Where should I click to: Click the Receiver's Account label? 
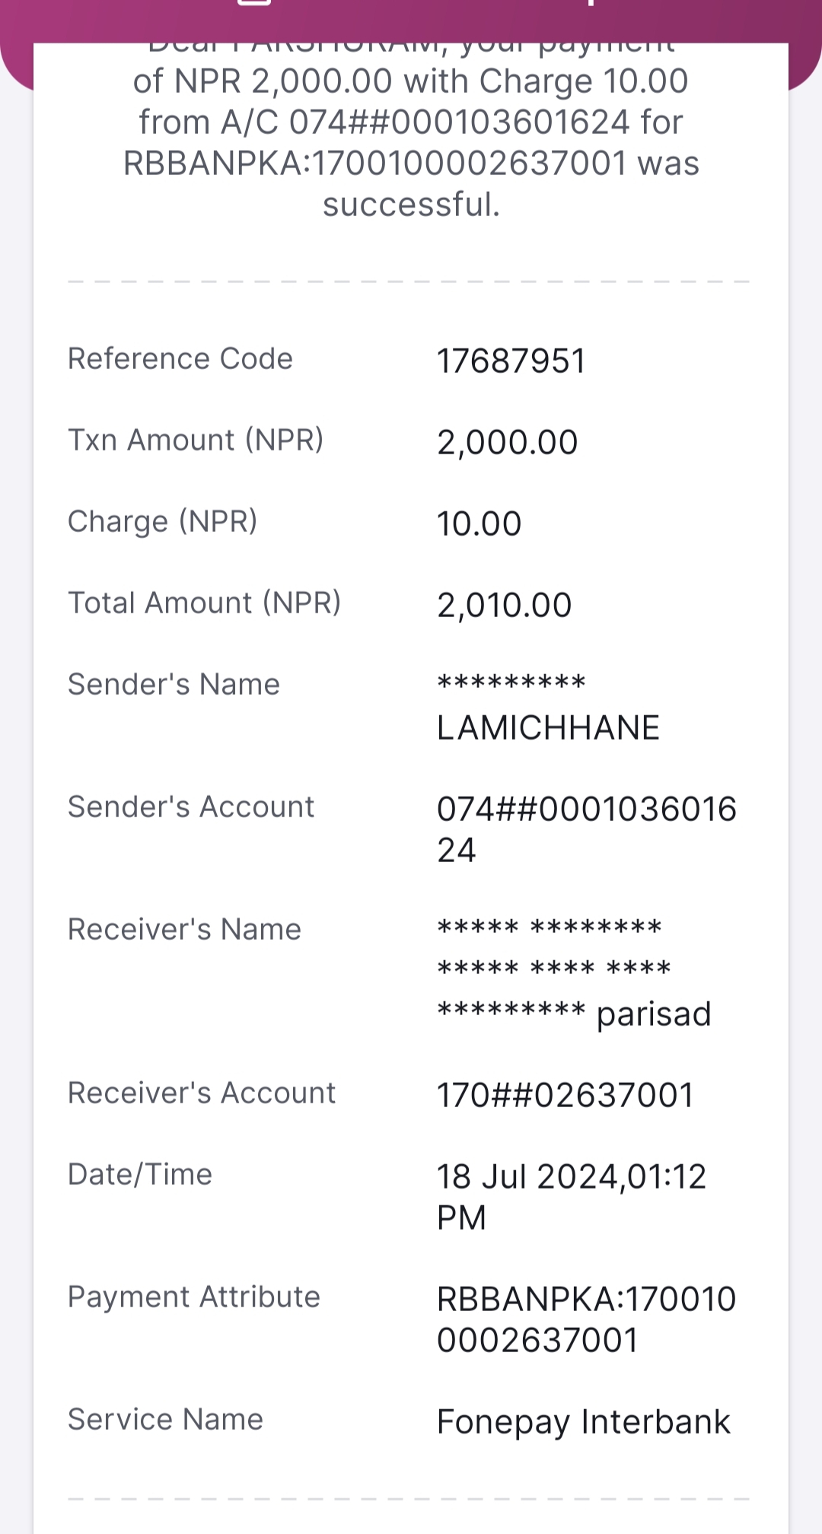202,1093
